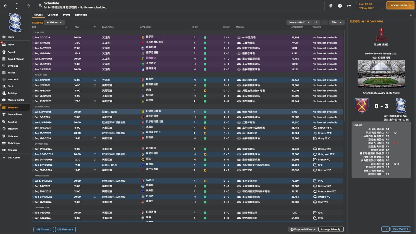Open Scouting in the sidebar
Screen dimensions: 416x234
pyautogui.click(x=12, y=122)
